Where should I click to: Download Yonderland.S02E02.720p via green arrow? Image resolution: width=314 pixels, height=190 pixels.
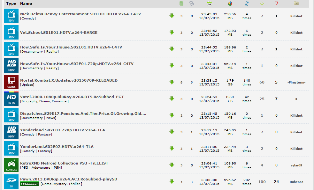coord(172,132)
